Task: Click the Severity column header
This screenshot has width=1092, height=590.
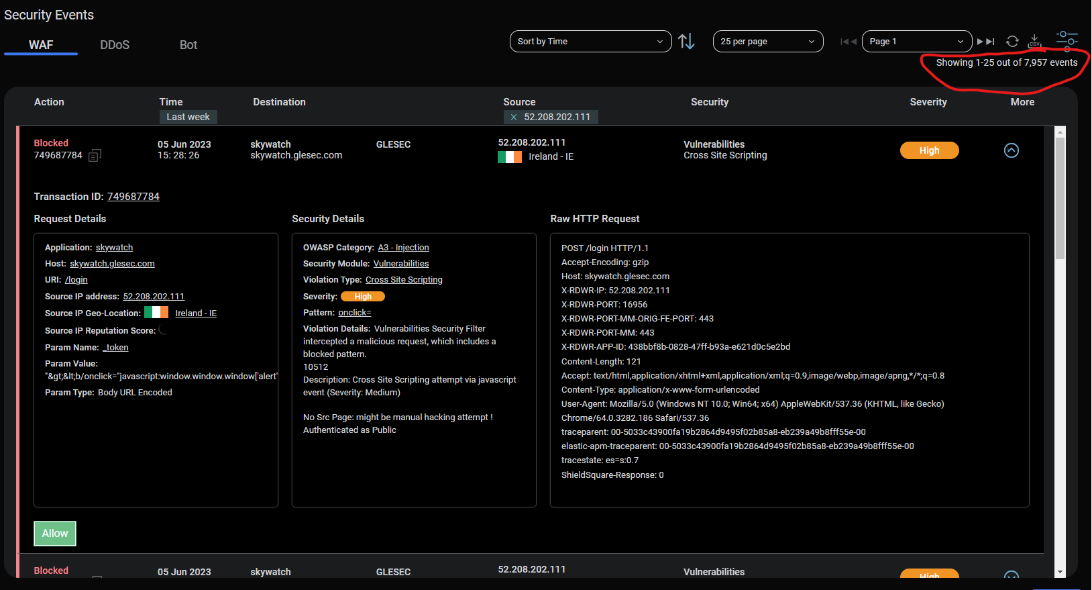Action: point(928,102)
